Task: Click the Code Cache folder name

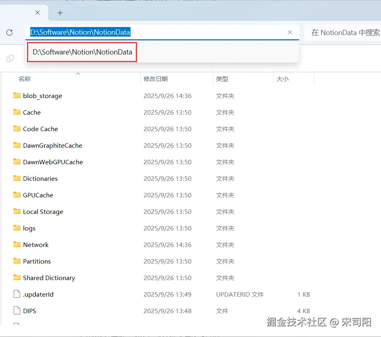Action: click(41, 129)
